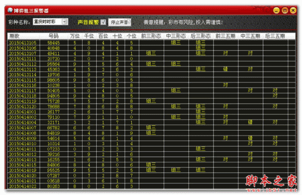302x195 pixels.
Task: Select period row 20150413119
Action: click(x=151, y=101)
